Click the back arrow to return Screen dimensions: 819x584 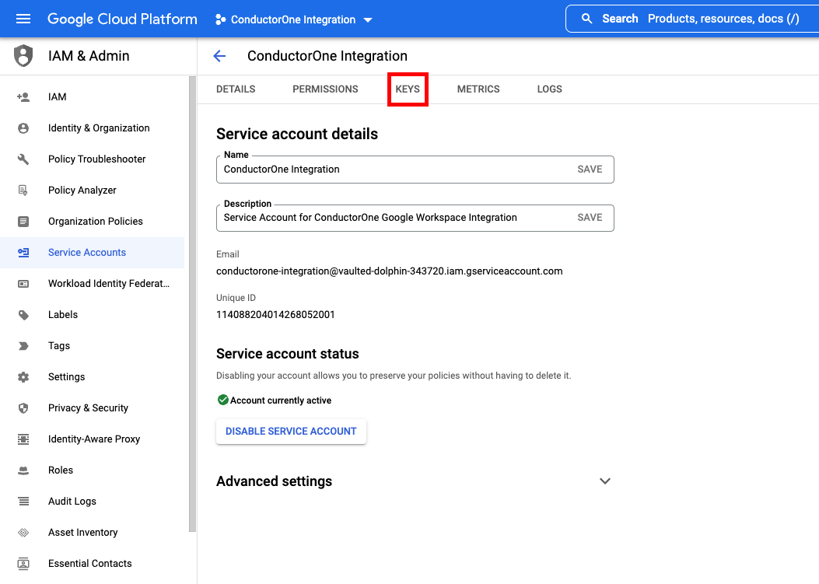click(x=219, y=56)
